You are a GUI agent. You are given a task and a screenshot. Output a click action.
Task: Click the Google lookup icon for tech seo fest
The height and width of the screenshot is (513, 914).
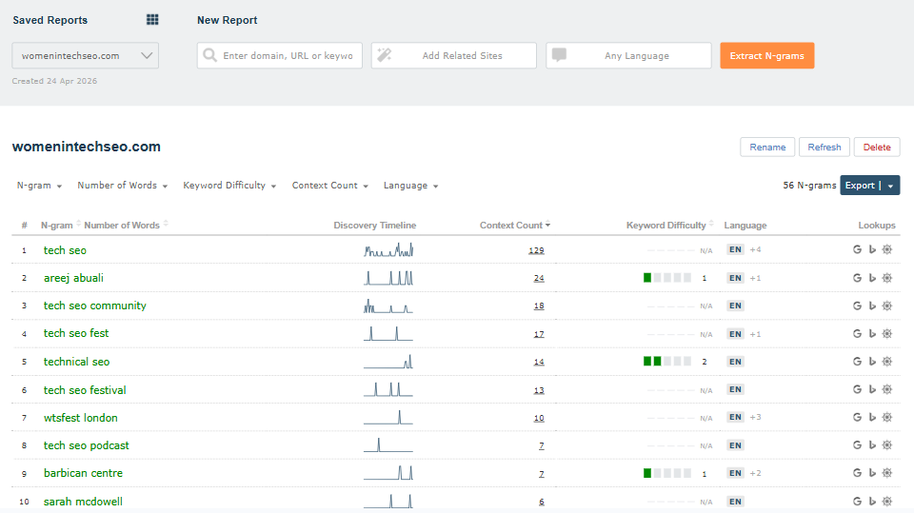coord(857,333)
